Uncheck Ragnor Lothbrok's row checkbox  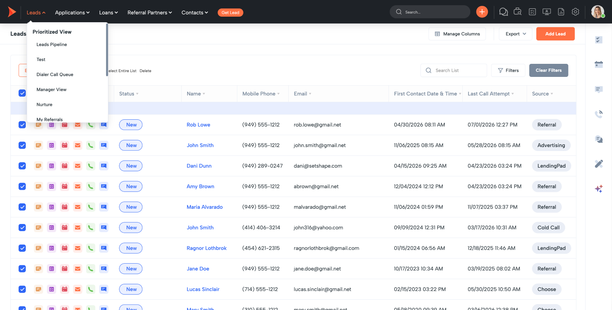(x=22, y=248)
